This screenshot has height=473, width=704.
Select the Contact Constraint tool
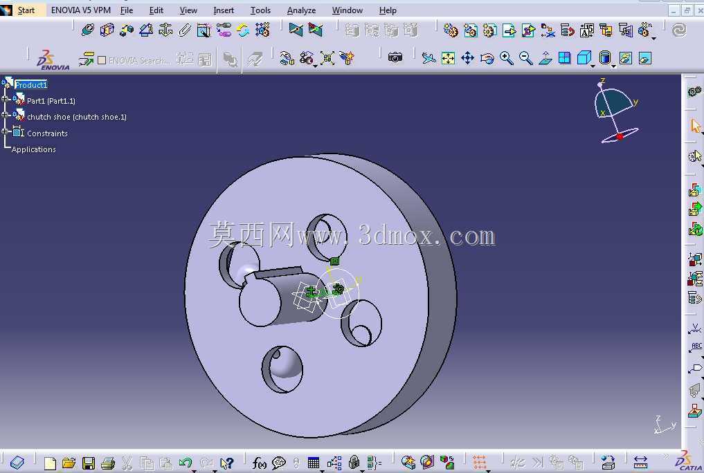(107, 30)
